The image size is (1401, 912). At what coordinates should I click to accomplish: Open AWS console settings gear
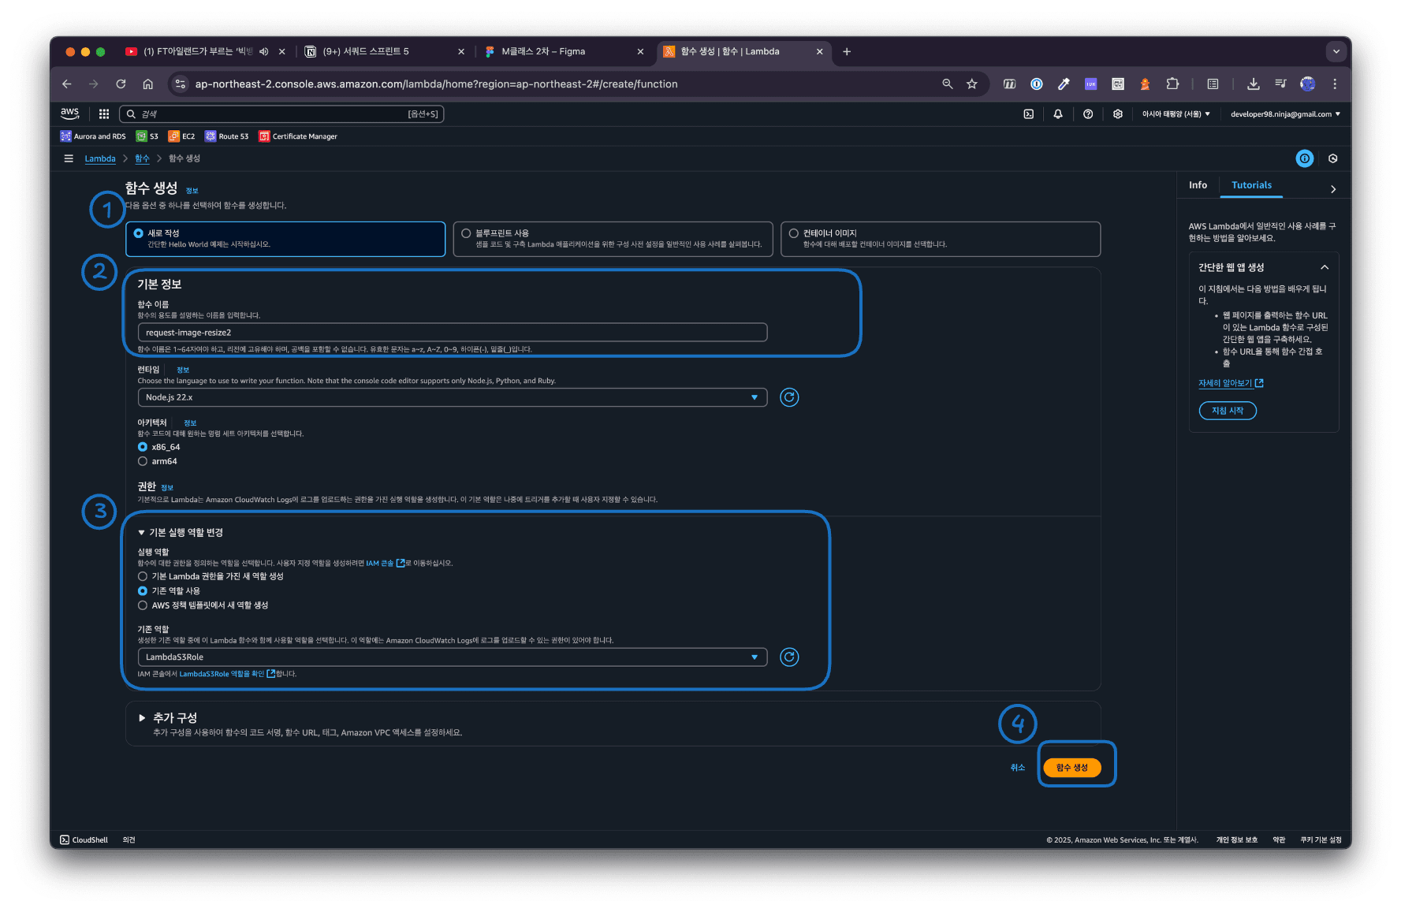tap(1118, 114)
